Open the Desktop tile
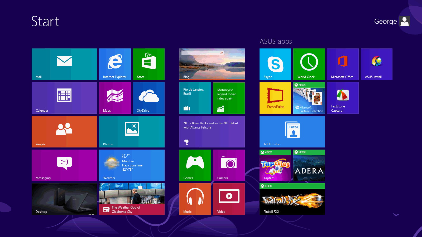The height and width of the screenshot is (237, 422). tap(64, 199)
